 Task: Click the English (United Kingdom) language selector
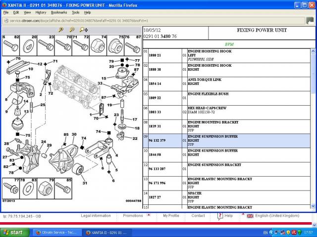pos(277,216)
